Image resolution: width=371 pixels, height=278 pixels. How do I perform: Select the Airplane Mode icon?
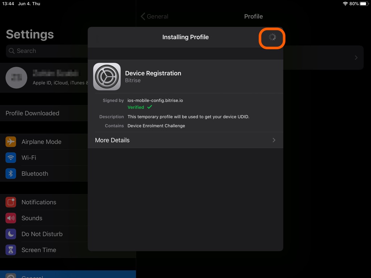[11, 142]
